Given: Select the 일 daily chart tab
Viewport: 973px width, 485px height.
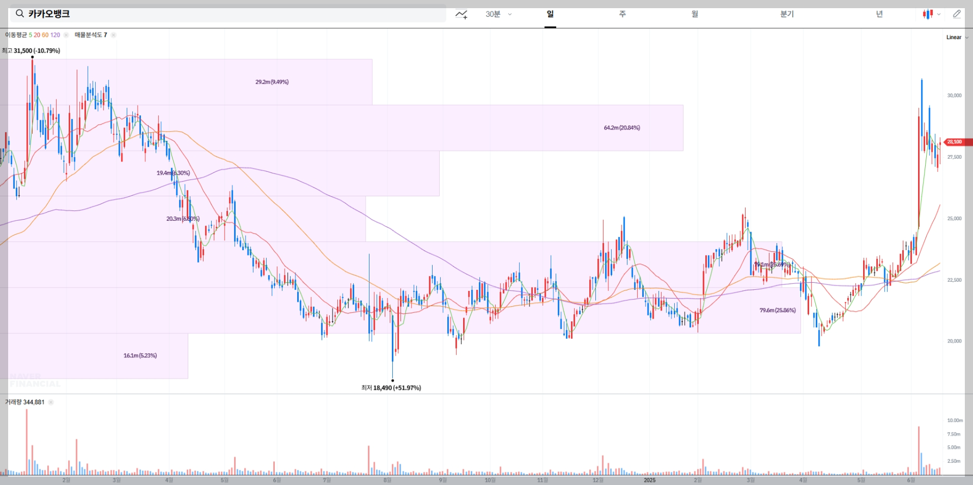Looking at the screenshot, I should pos(550,14).
